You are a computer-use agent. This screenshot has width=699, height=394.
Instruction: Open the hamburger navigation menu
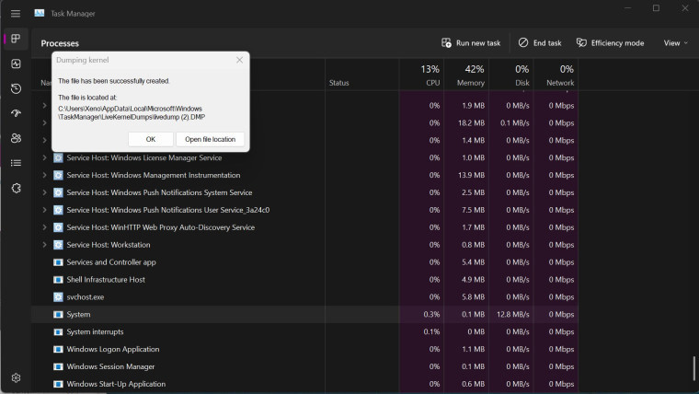tap(16, 14)
